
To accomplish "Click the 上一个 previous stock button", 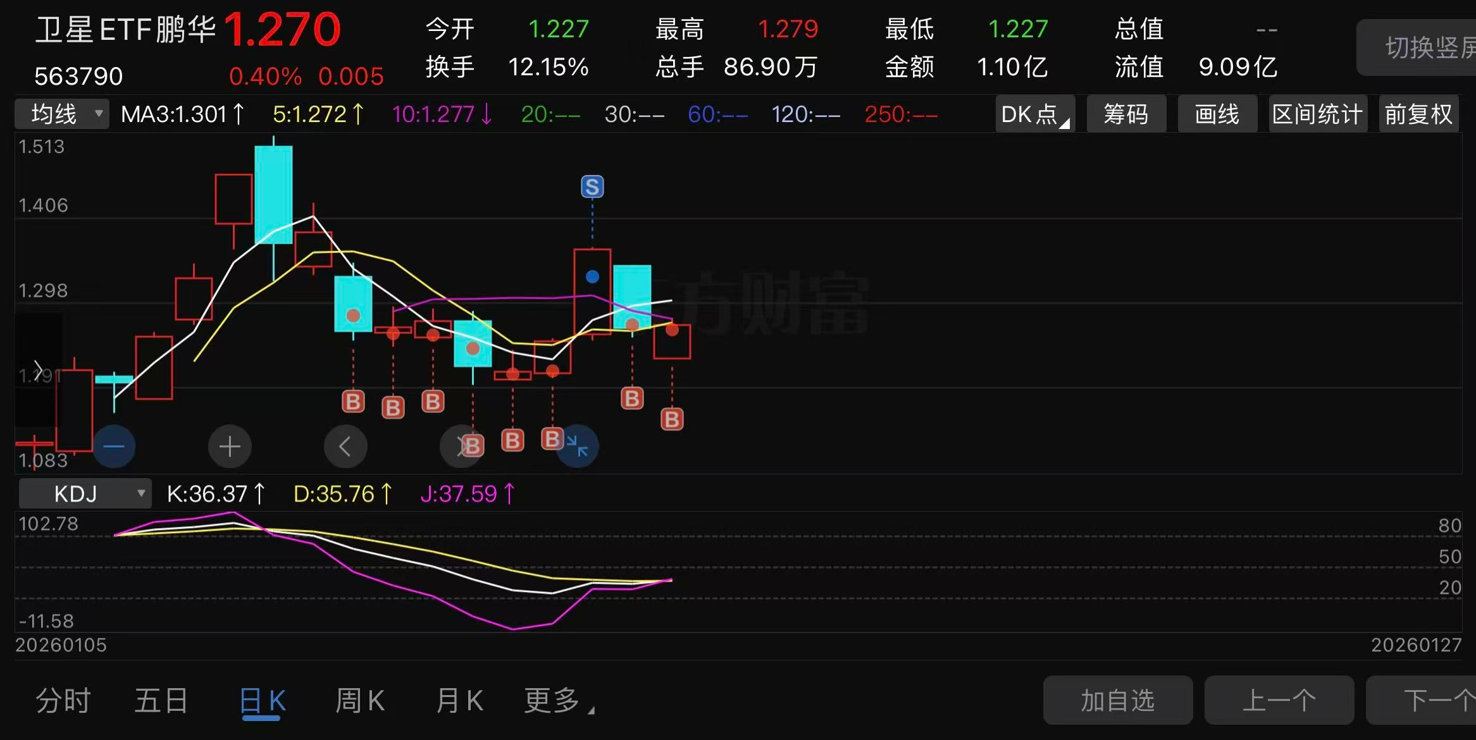I will pos(1279,700).
